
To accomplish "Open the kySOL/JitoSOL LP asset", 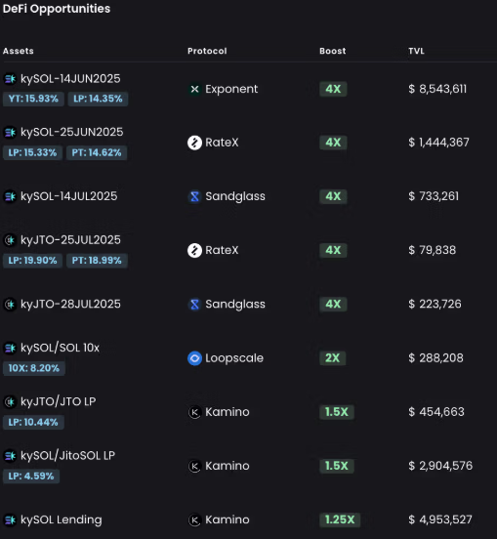I will [x=67, y=456].
